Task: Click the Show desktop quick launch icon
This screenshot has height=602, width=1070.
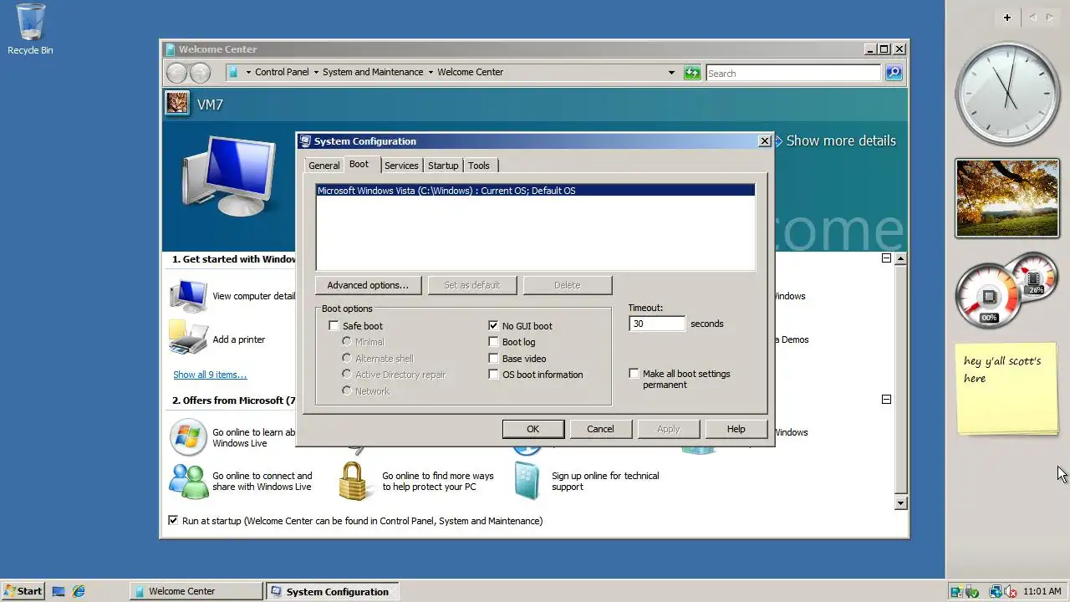Action: tap(59, 591)
